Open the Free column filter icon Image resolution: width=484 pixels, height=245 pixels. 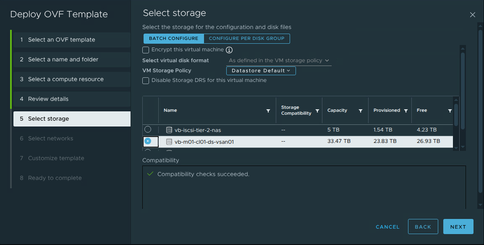pyautogui.click(x=450, y=111)
